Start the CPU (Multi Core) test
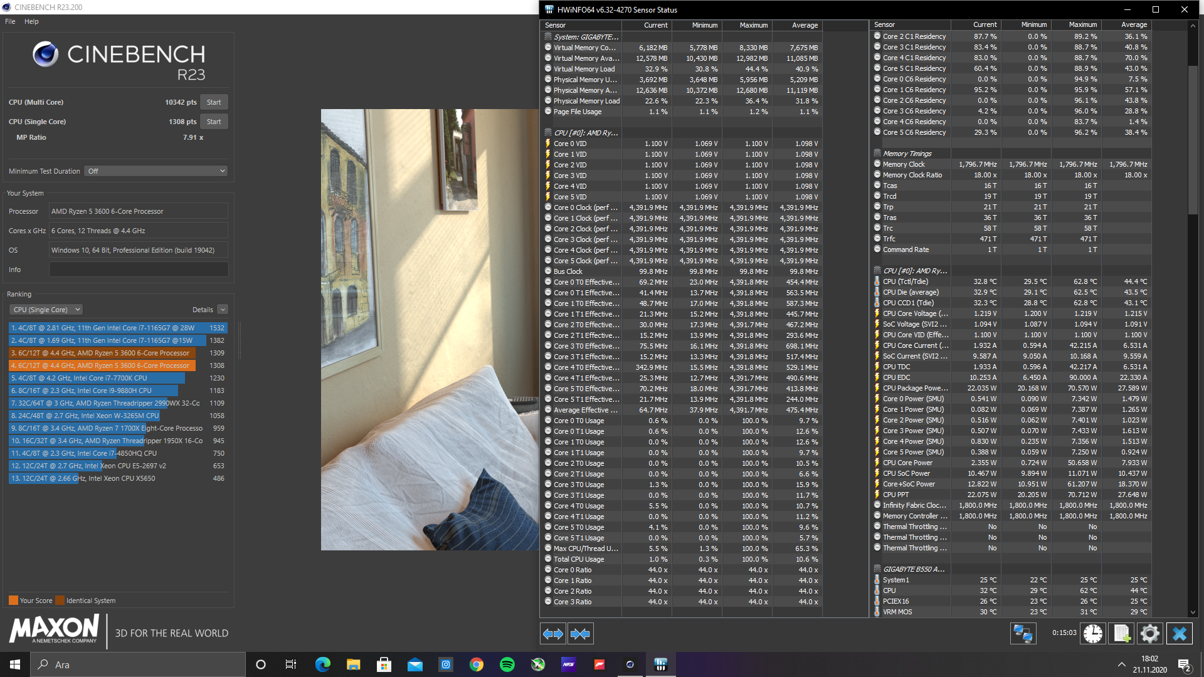The width and height of the screenshot is (1204, 677). [x=214, y=102]
